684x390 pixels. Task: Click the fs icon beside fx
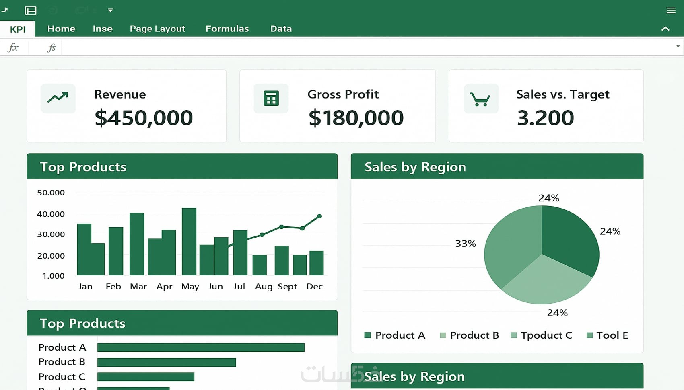click(x=52, y=48)
